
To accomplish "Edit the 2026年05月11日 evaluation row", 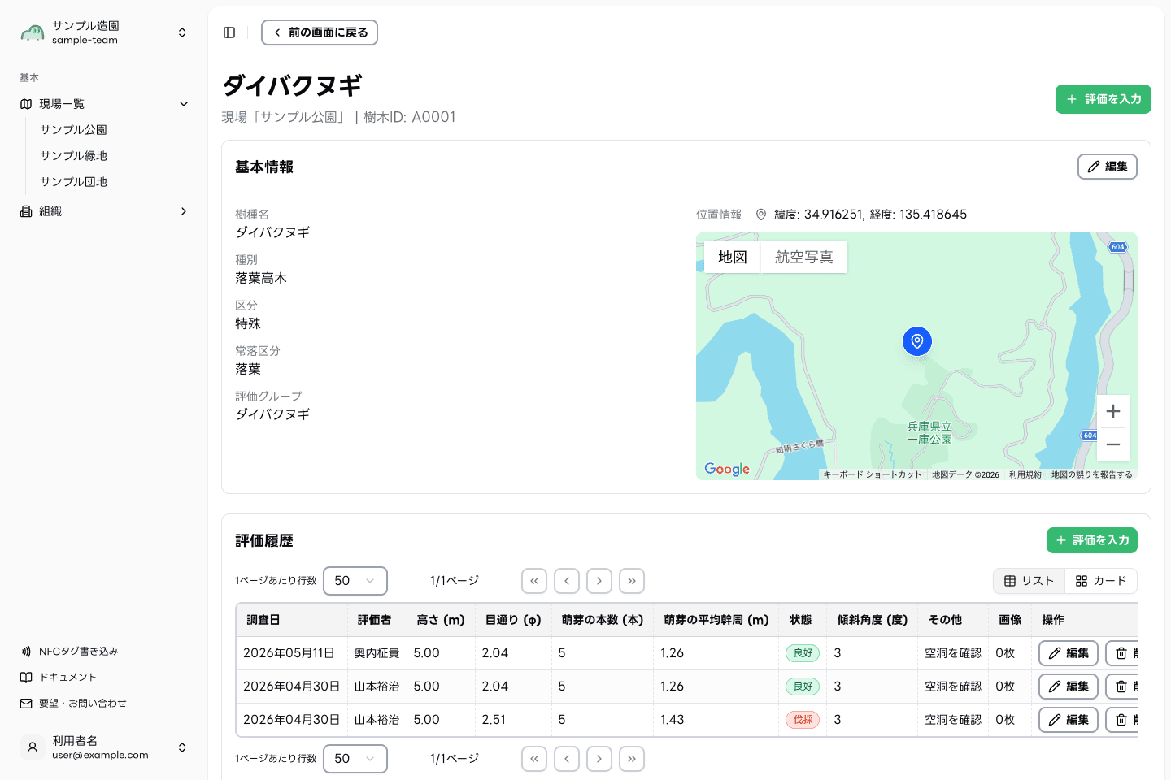I will point(1069,653).
